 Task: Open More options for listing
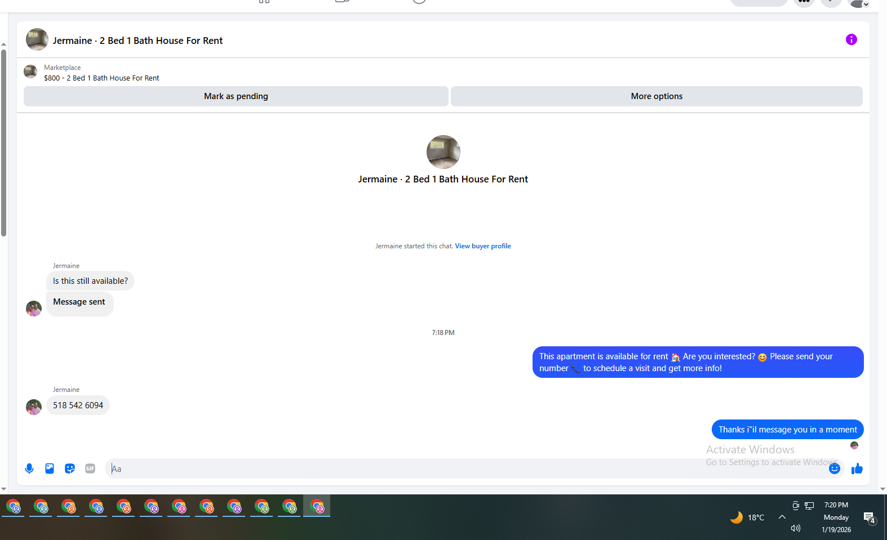657,96
